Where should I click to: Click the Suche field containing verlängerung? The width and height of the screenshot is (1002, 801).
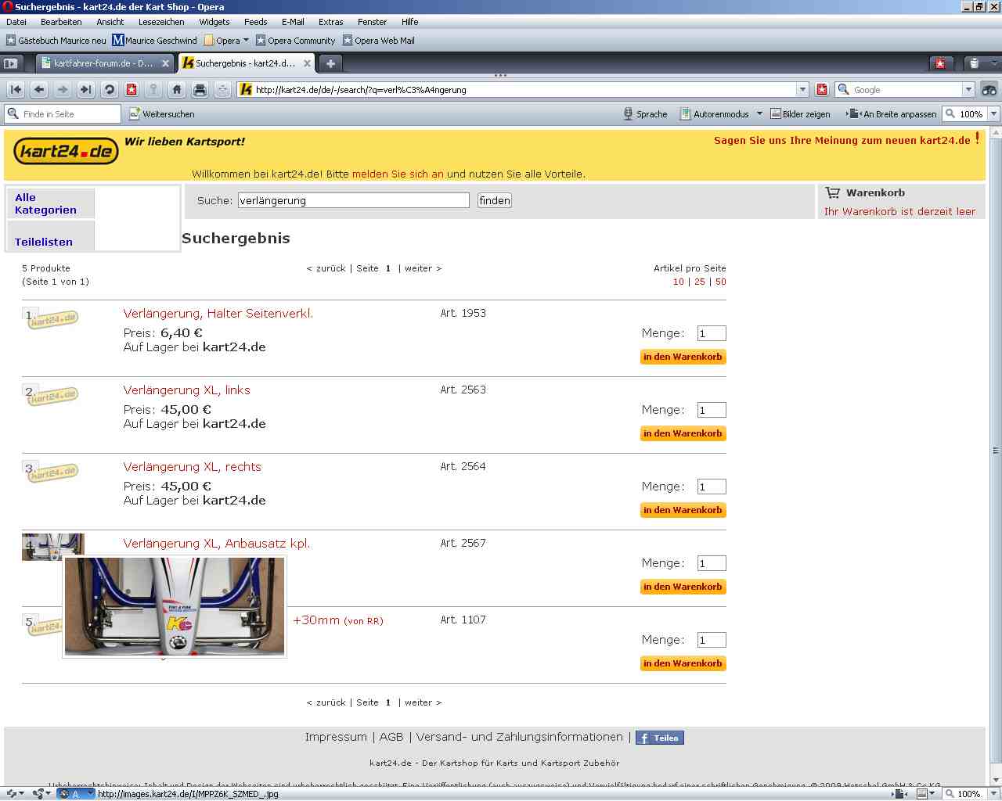(354, 201)
